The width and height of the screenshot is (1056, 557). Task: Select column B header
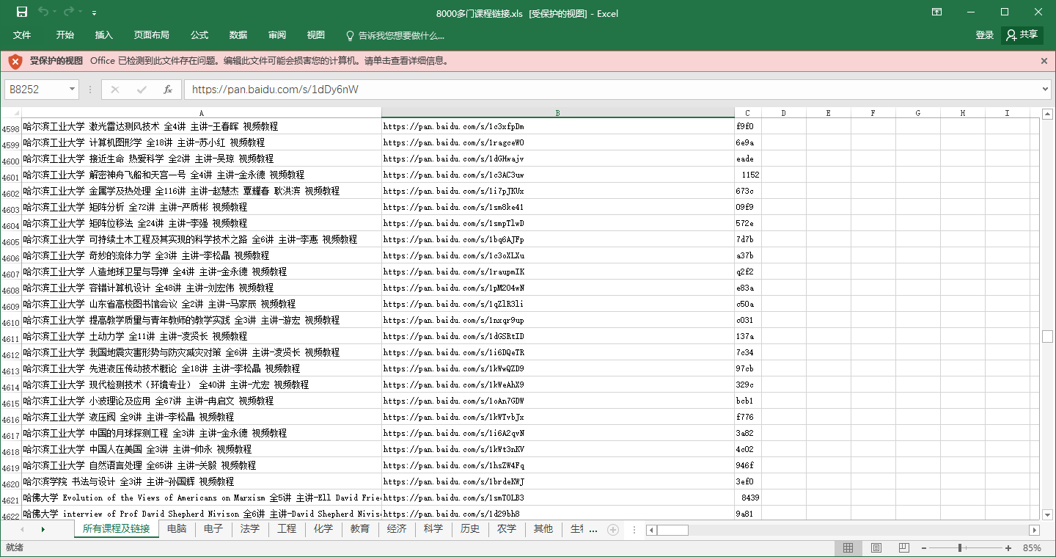pos(558,113)
